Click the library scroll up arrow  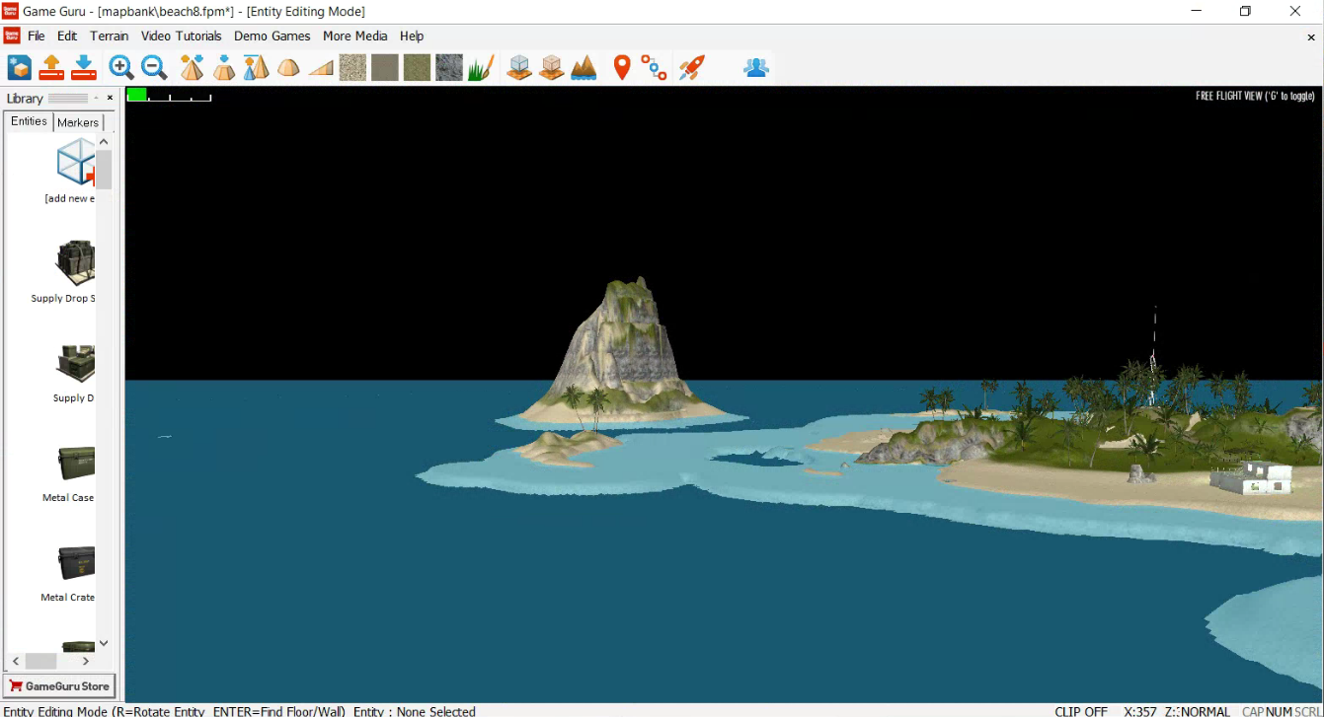click(x=104, y=142)
